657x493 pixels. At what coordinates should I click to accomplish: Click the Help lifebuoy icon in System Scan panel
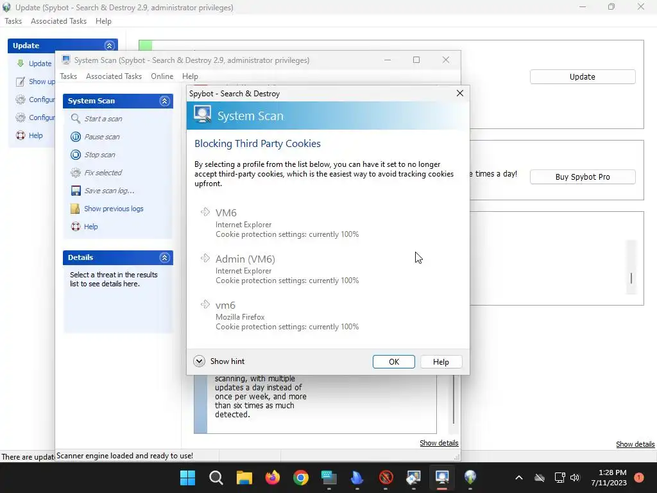(x=76, y=227)
